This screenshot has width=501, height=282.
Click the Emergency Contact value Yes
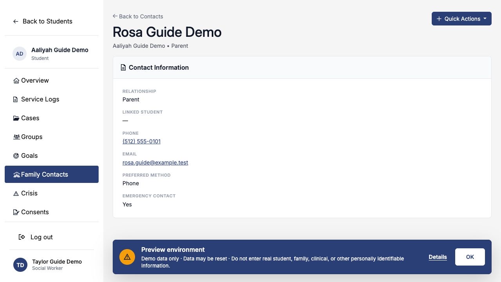tap(127, 204)
